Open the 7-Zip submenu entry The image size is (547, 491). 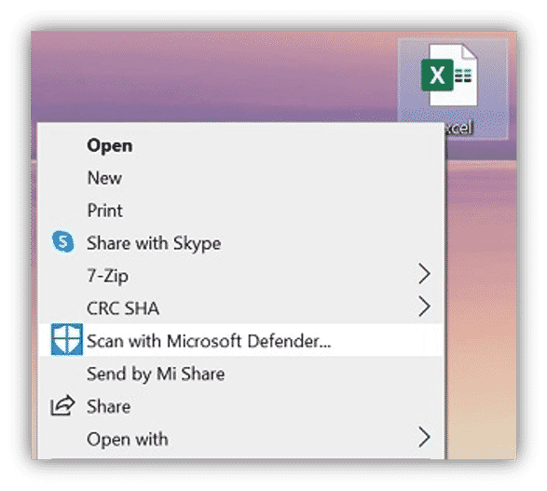point(240,276)
